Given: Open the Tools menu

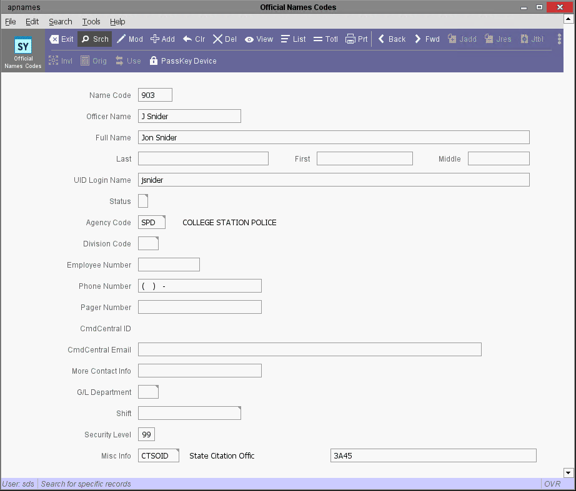Looking at the screenshot, I should click(x=91, y=22).
